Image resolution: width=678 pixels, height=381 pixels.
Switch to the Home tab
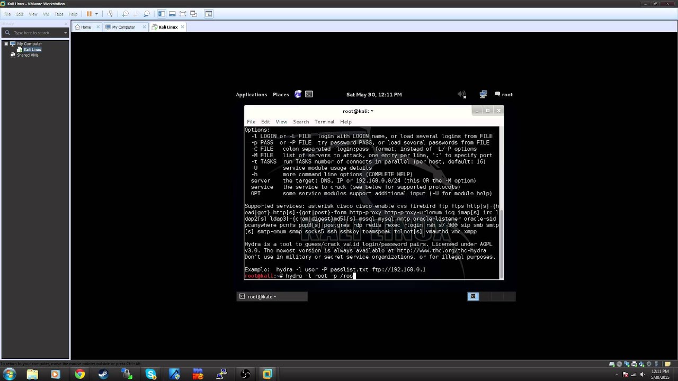[x=86, y=27]
